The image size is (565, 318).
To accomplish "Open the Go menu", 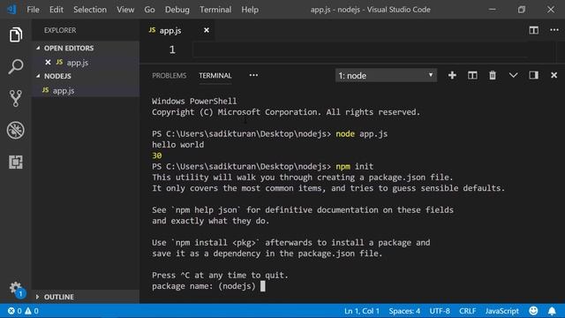I will 149,10.
